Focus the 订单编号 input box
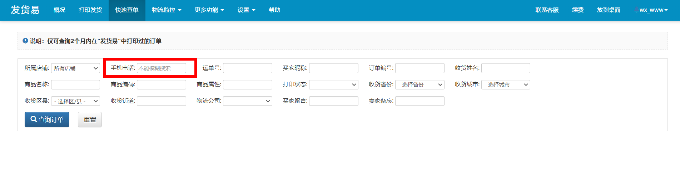The height and width of the screenshot is (191, 680). click(x=420, y=68)
